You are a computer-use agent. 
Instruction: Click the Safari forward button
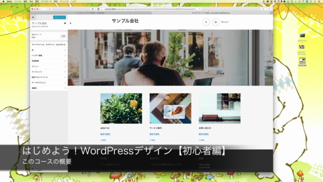point(45,9)
